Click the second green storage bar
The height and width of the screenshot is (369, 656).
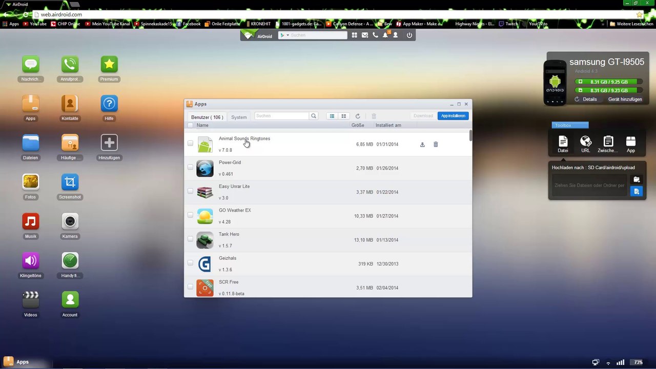click(608, 90)
